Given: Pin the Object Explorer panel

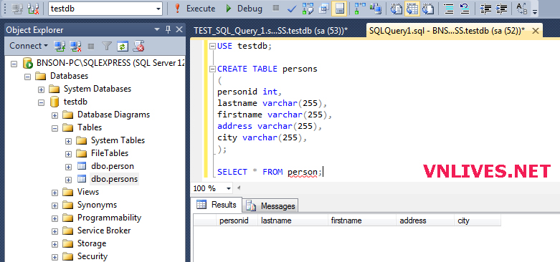Looking at the screenshot, I should click(168, 30).
